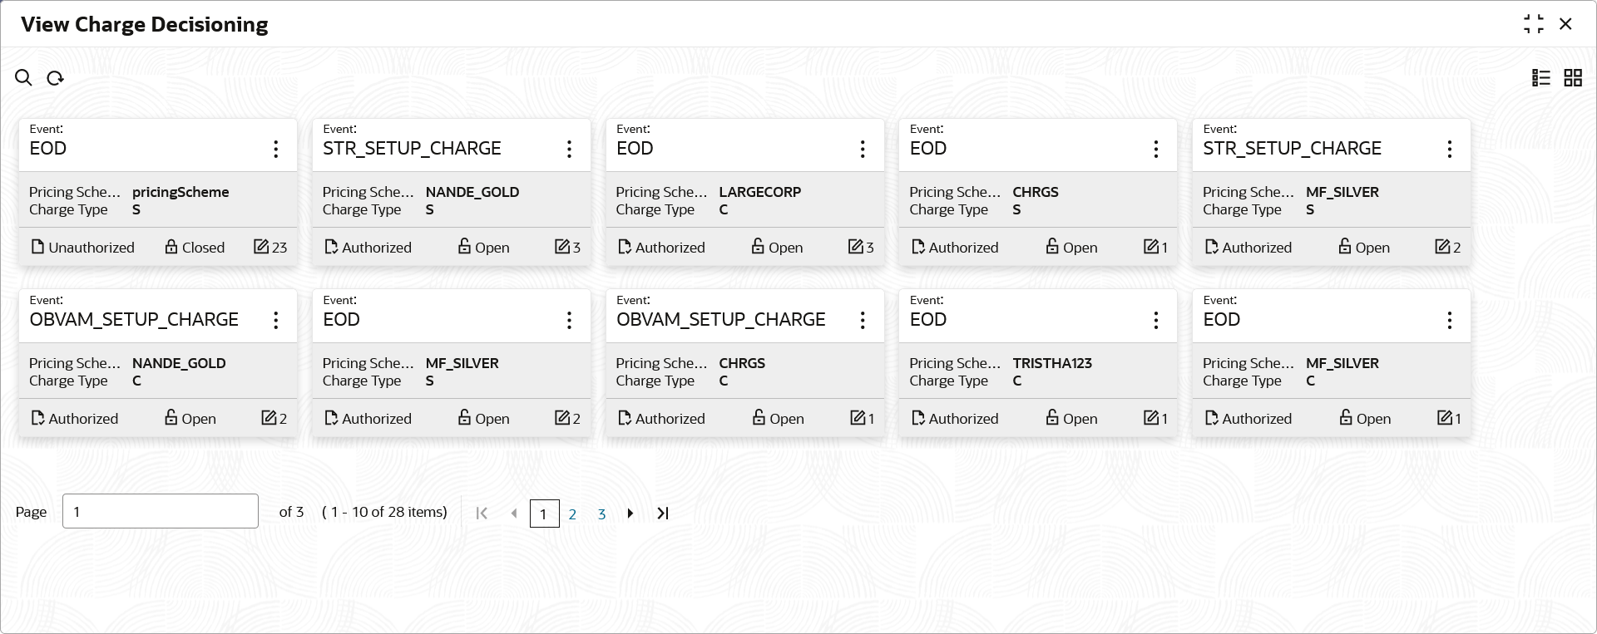Image resolution: width=1597 pixels, height=634 pixels.
Task: Select current page 1 button
Action: coord(544,514)
